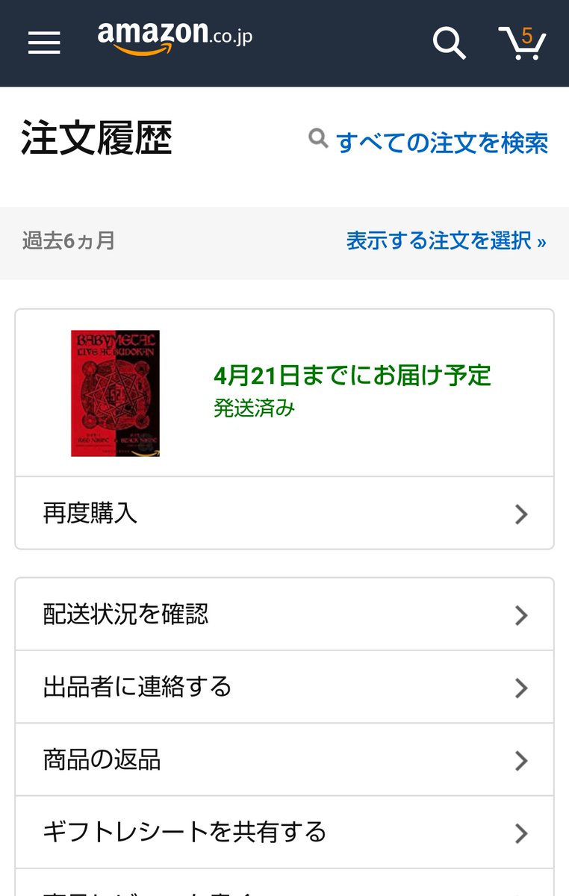
Task: Open the ギフトレシートを共有する option
Action: 284,832
